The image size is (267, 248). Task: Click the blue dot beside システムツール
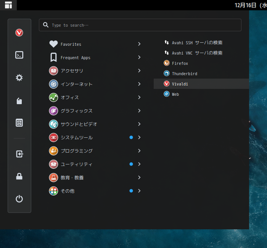pos(131,137)
